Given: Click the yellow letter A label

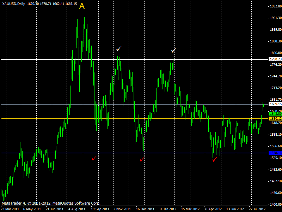Looking at the screenshot, I should pos(82,6).
